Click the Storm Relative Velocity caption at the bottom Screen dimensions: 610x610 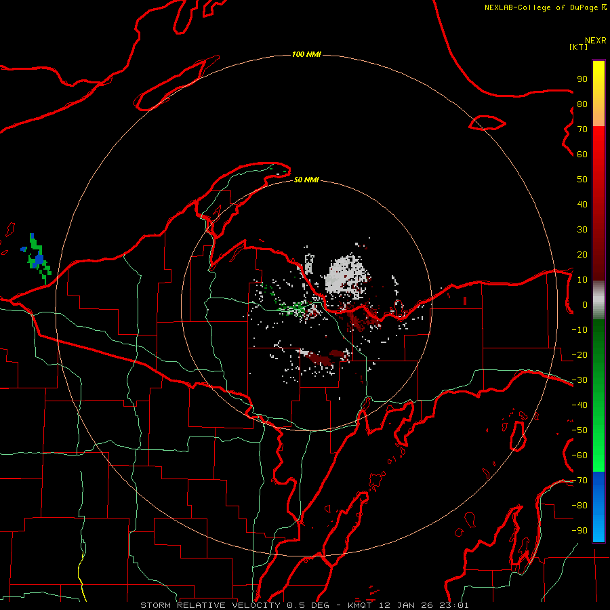[304, 605]
